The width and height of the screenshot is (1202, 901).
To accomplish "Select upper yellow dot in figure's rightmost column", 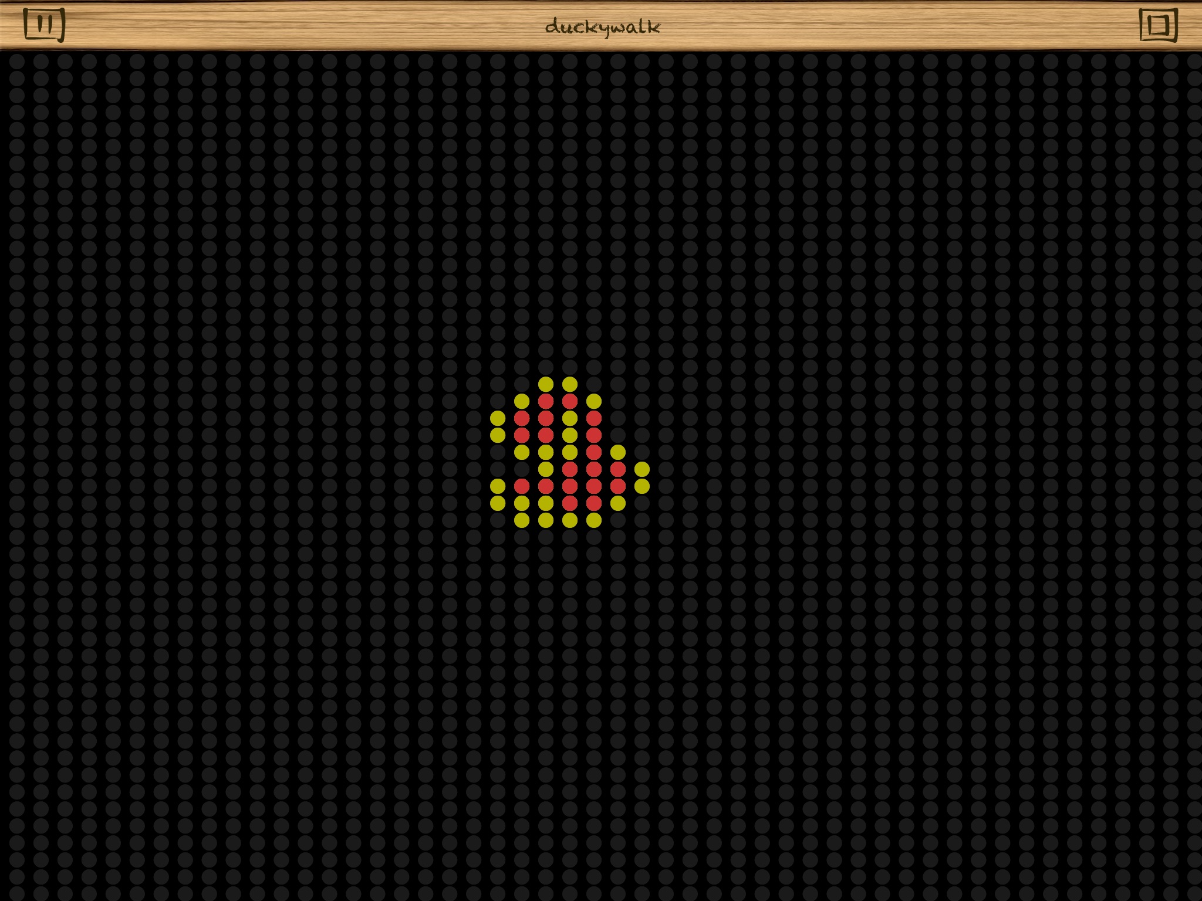I will point(642,469).
